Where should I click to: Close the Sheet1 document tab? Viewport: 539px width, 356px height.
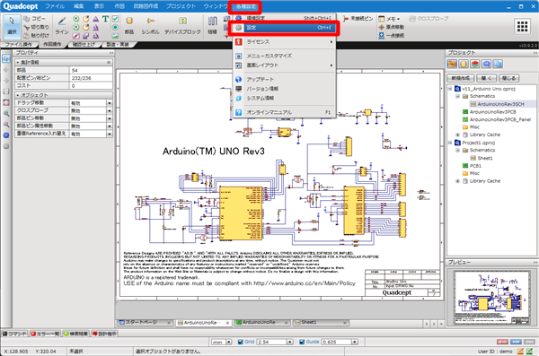(345, 323)
